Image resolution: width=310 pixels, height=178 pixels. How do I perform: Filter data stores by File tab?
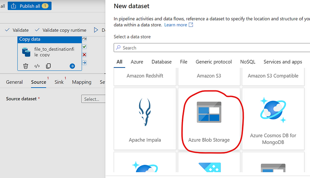[184, 62]
